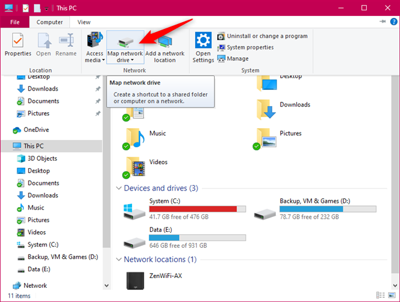Select the Downloads folder in content pane
This screenshot has width=400, height=302.
tap(266, 110)
